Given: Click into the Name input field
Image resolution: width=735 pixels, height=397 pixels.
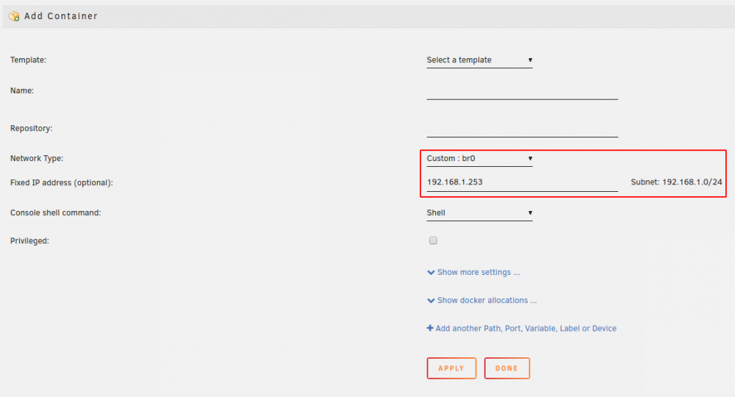Looking at the screenshot, I should click(522, 91).
